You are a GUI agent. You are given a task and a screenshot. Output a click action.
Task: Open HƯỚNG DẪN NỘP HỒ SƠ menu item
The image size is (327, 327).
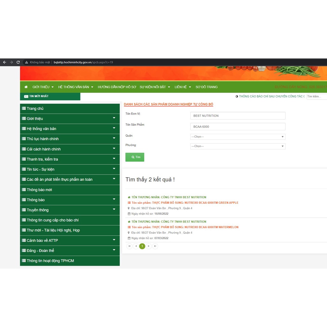tap(117, 87)
